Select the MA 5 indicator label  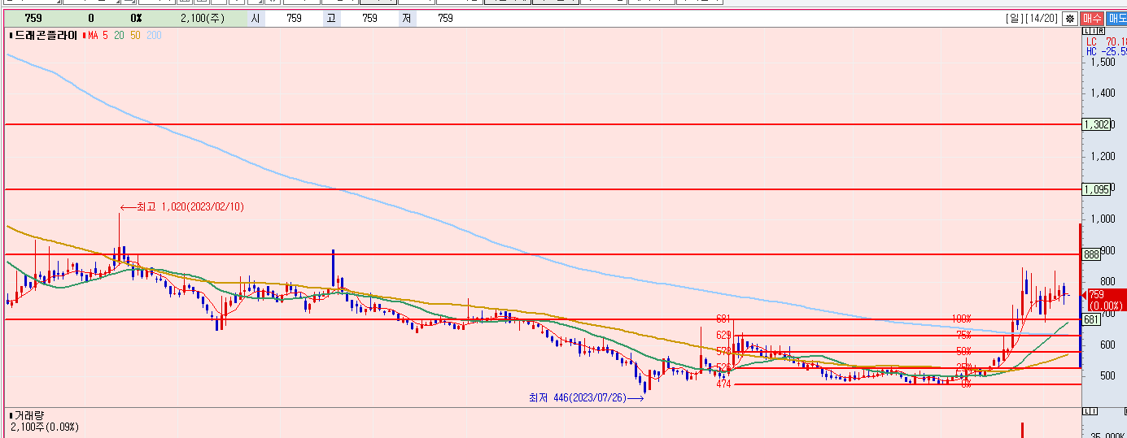[x=98, y=36]
